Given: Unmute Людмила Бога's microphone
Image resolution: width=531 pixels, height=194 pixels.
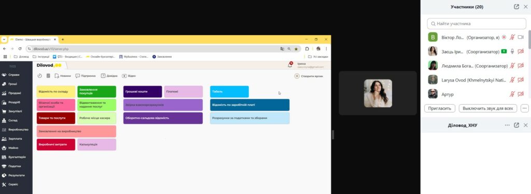Looking at the screenshot, I should click(x=512, y=66).
